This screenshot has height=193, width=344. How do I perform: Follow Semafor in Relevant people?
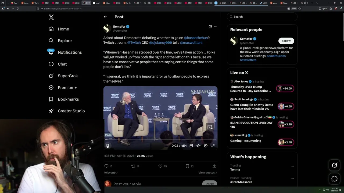click(286, 41)
